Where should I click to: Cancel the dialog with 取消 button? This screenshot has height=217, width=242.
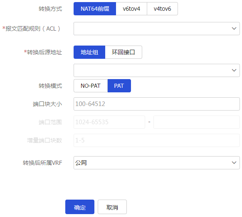tap(112, 207)
